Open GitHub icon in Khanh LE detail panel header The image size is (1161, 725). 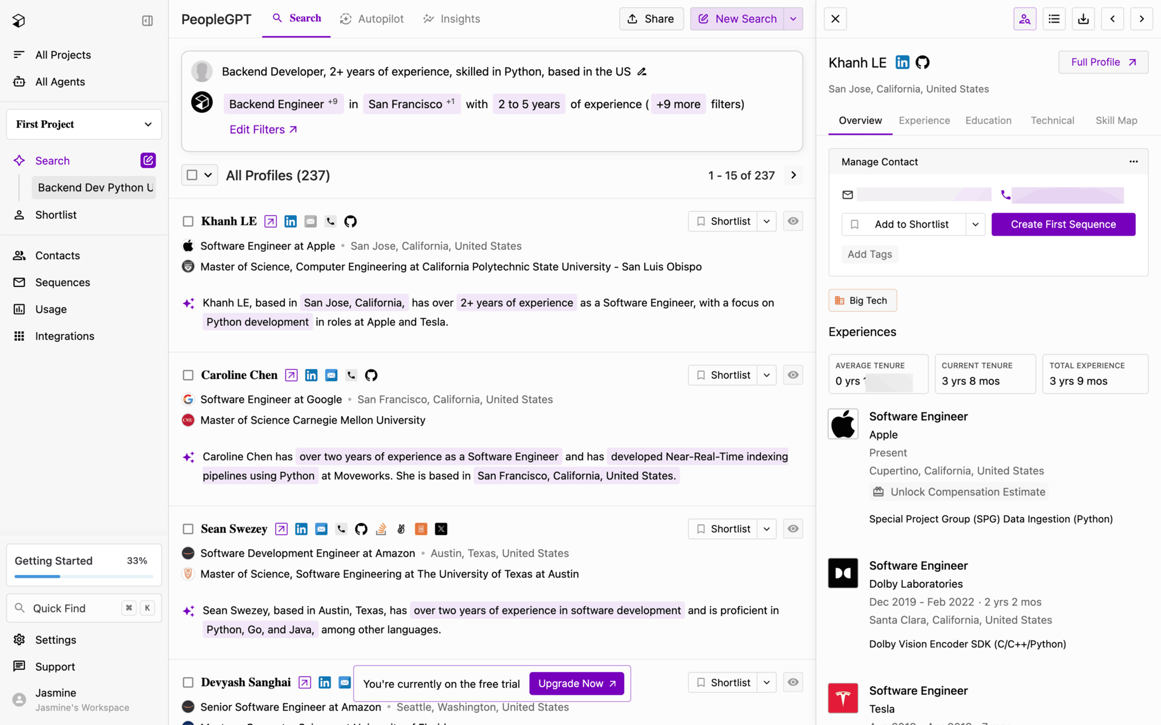point(923,62)
